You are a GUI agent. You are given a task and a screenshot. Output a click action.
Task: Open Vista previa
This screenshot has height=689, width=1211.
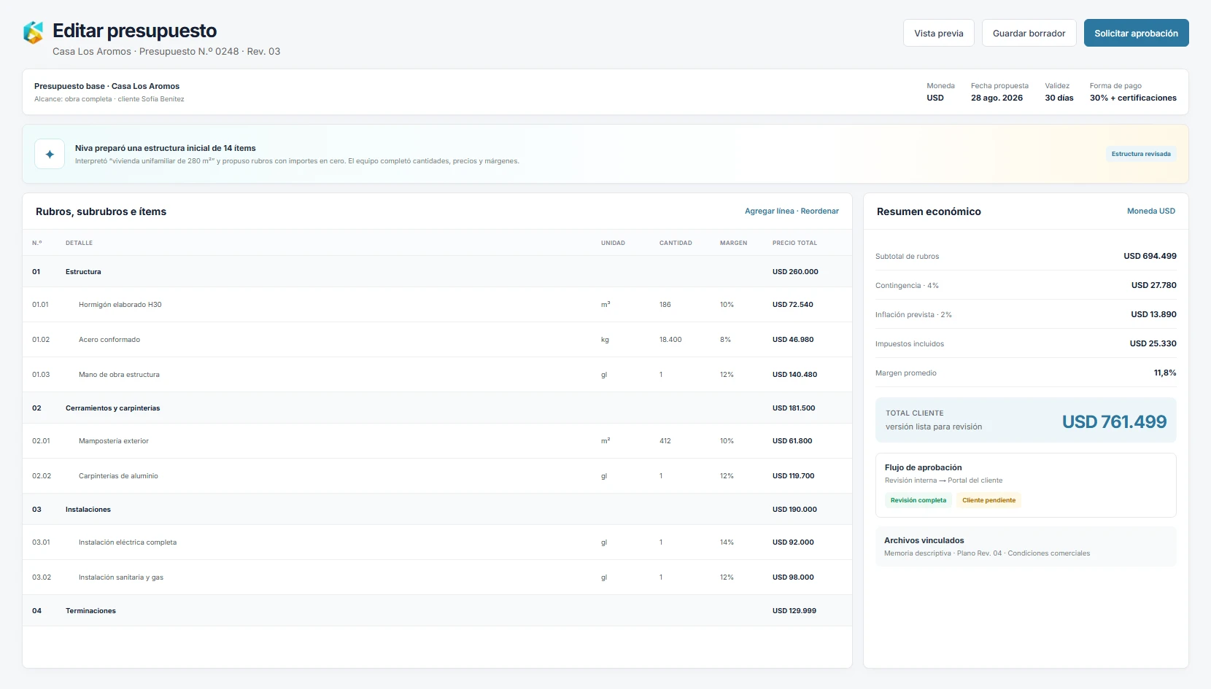[x=938, y=33]
